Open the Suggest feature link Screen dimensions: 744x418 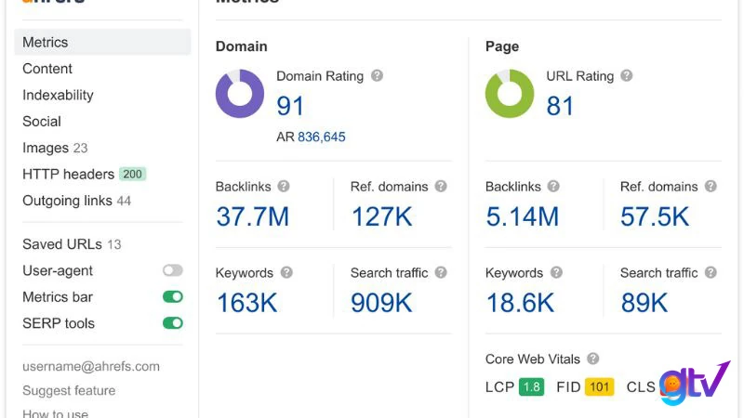[69, 390]
